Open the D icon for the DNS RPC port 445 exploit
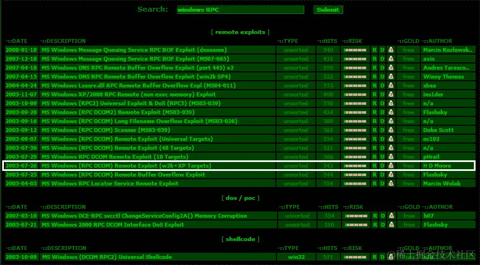 click(382, 68)
